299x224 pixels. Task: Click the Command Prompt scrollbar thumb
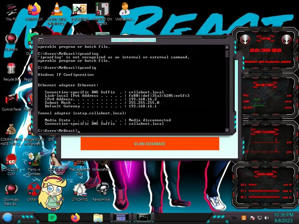point(227,54)
